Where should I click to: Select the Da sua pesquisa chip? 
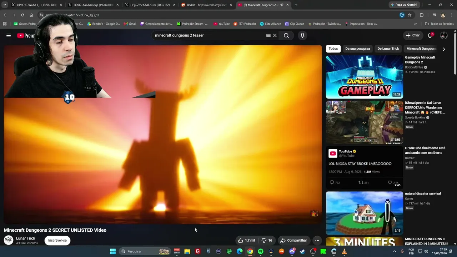tap(357, 49)
